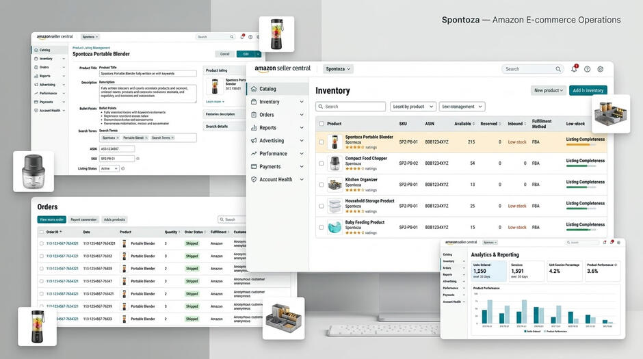The width and height of the screenshot is (643, 359).
Task: Click Payments card icon in main sidebar
Action: click(254, 167)
